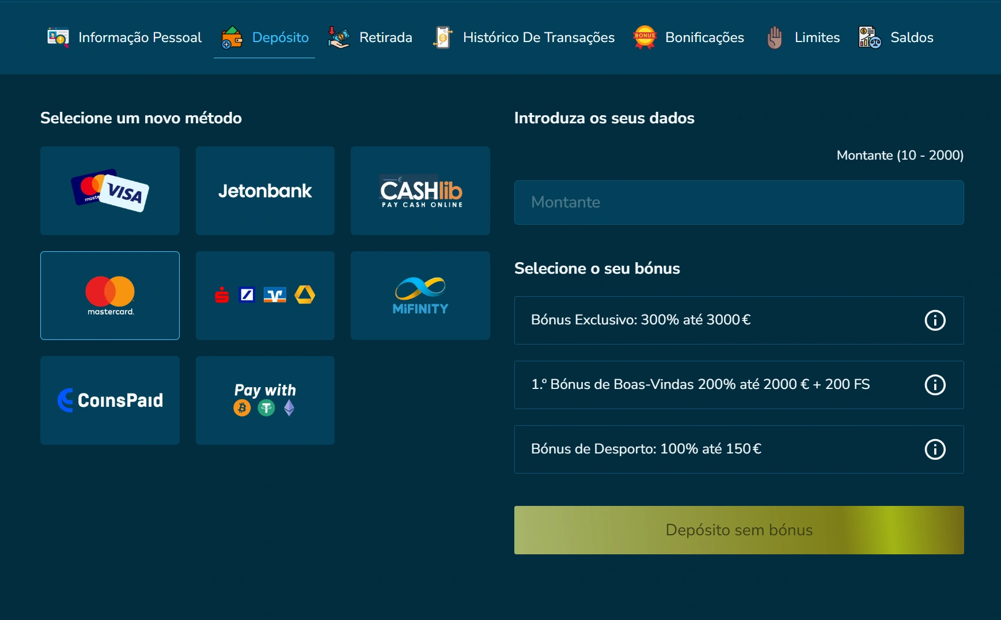Click the Montante amount field

point(739,202)
